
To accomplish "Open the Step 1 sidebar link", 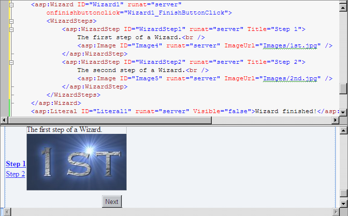I will point(16,164).
